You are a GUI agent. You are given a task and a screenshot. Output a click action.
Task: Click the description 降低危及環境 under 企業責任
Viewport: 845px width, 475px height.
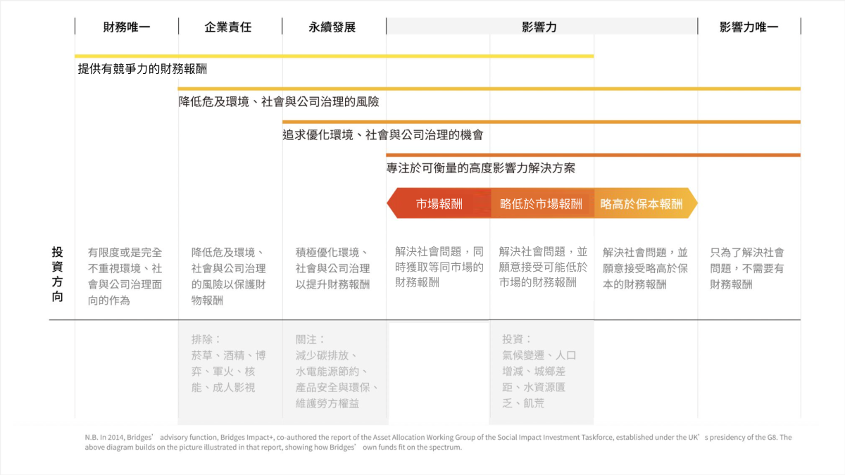tap(229, 276)
